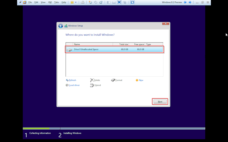Viewport: 228px width, 142px height.
Task: Switch to the next VM tab arrow
Action: [190, 2]
